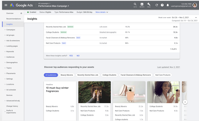
Task: Click the next arrow on asset carousel
Action: tap(185, 102)
